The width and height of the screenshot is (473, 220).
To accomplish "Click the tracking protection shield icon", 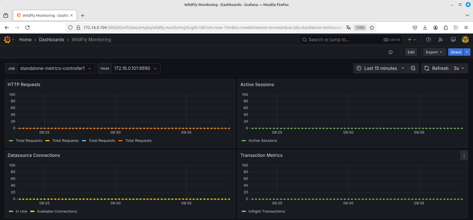I will coord(70,28).
